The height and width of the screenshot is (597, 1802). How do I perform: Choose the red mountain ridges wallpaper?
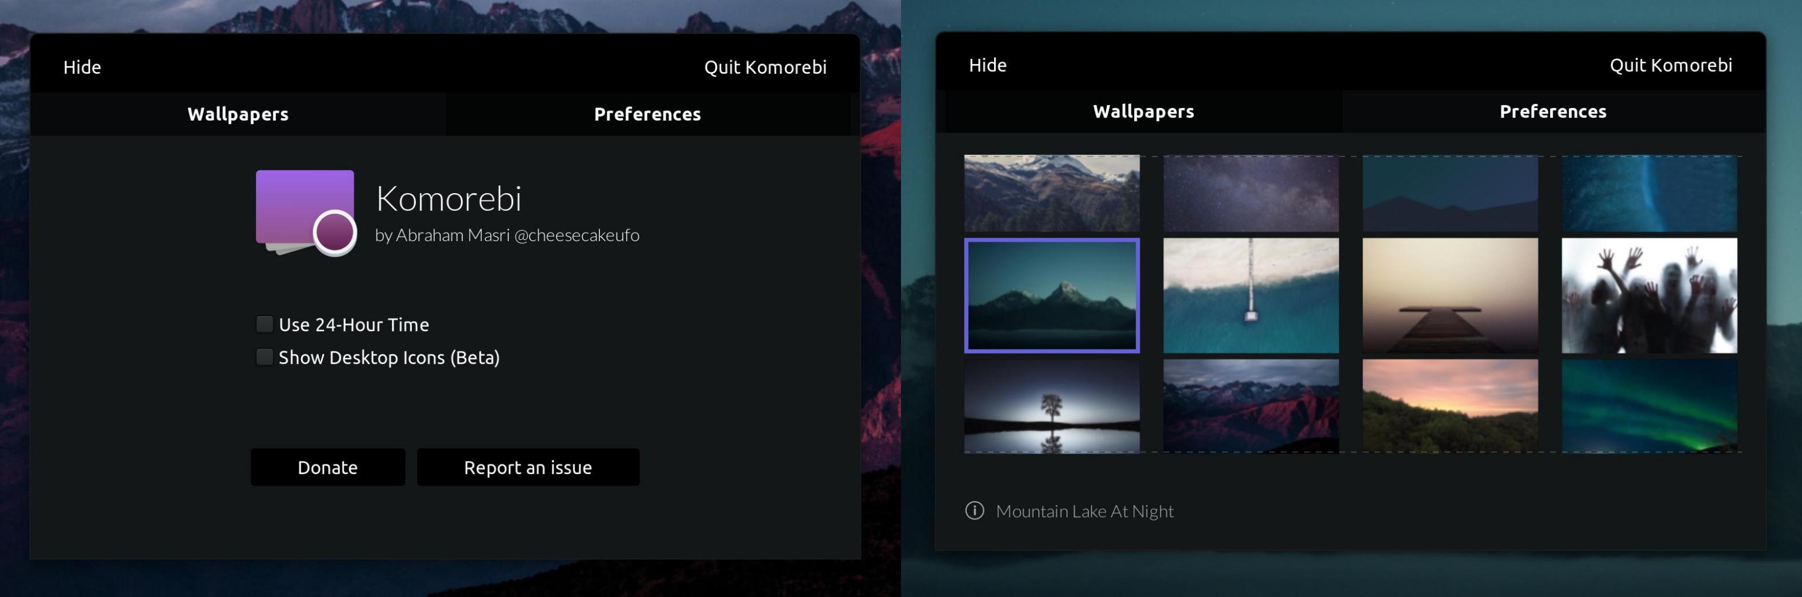pos(1251,406)
